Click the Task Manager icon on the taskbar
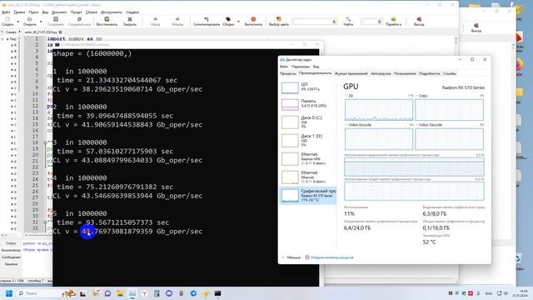 (x=132, y=293)
